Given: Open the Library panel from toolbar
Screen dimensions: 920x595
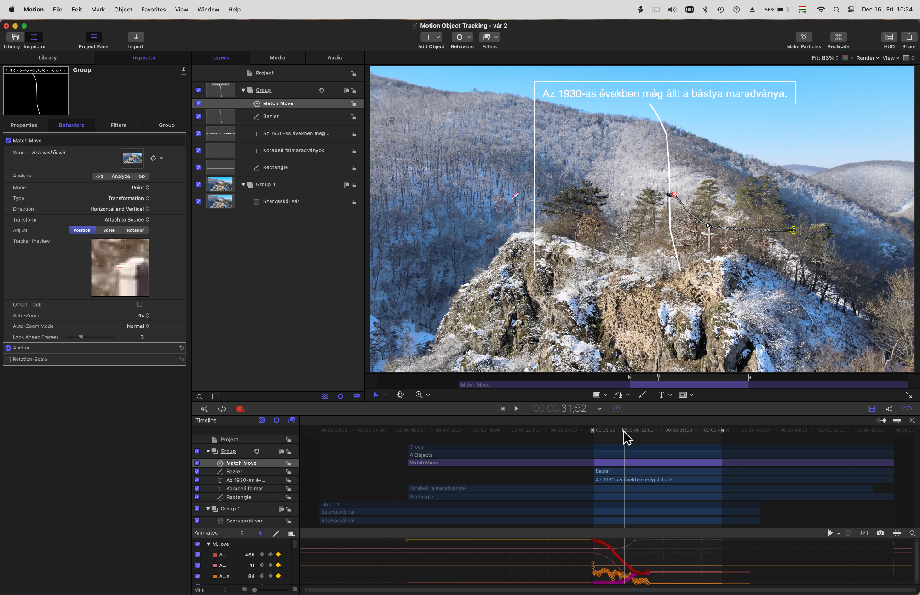Looking at the screenshot, I should click(x=15, y=37).
